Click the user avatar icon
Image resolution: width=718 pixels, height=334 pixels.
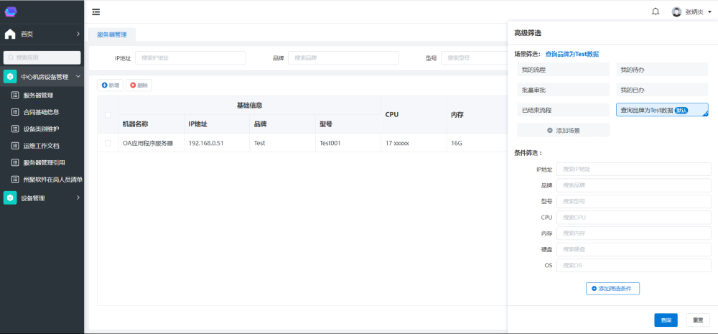(676, 11)
